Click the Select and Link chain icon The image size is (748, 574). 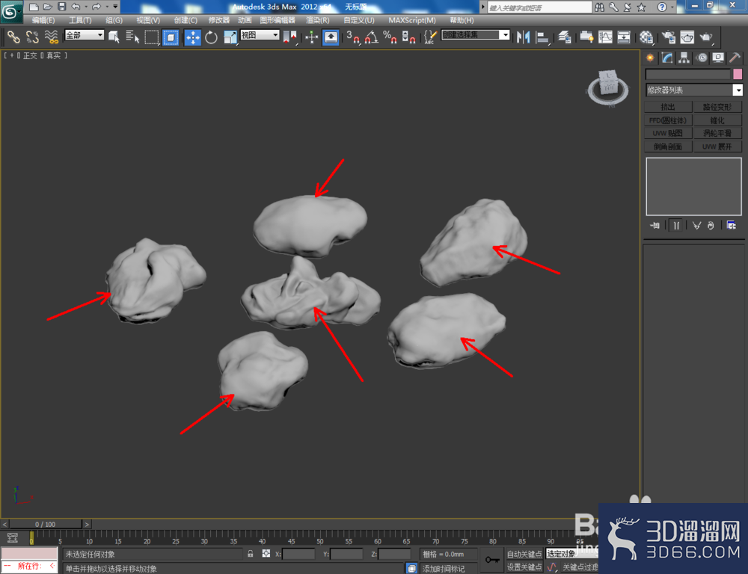(x=13, y=37)
